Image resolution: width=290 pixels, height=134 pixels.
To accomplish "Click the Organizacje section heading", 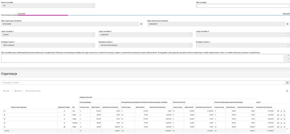I will point(9,74).
